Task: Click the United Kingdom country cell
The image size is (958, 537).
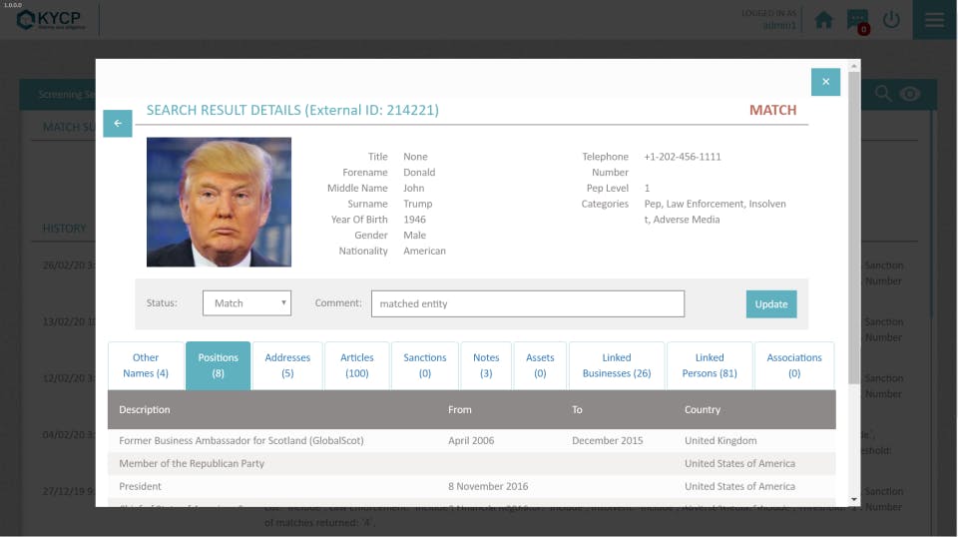Action: coord(720,440)
